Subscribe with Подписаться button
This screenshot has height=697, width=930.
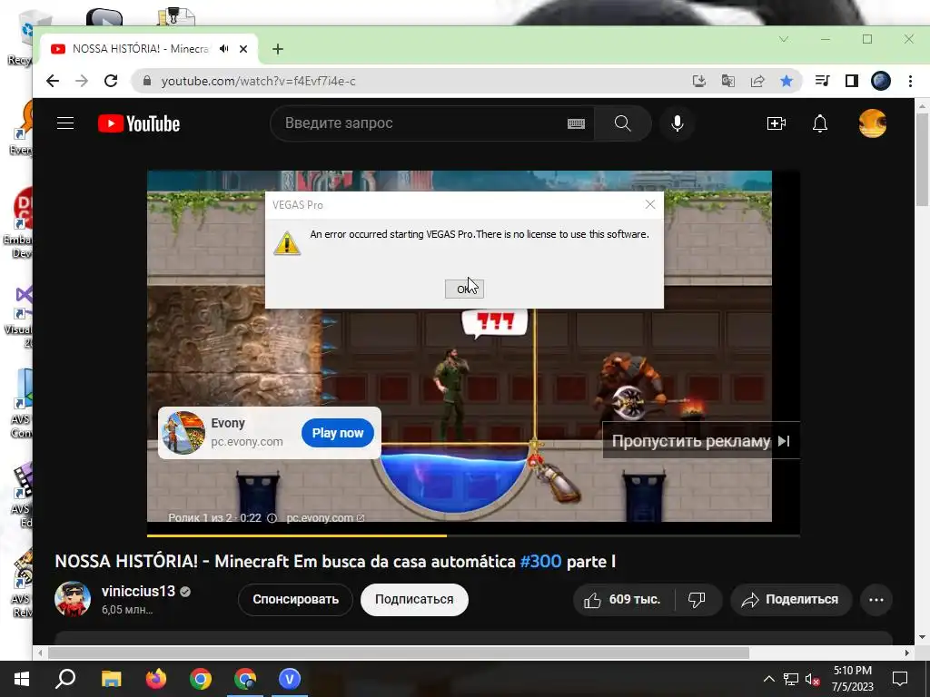414,599
